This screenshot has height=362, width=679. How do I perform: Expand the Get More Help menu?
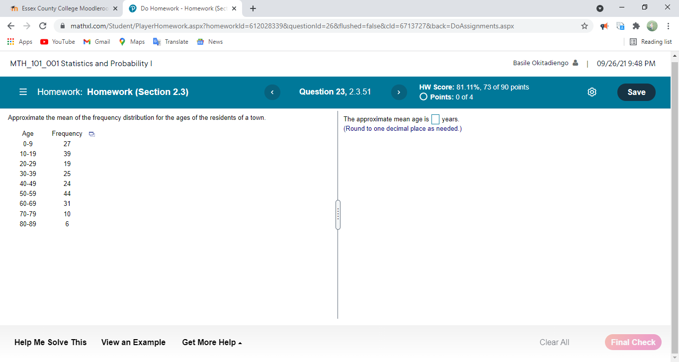pyautogui.click(x=212, y=343)
